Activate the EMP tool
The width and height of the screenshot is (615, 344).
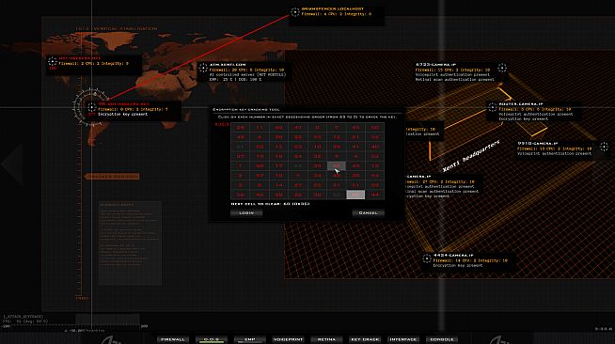(x=250, y=339)
